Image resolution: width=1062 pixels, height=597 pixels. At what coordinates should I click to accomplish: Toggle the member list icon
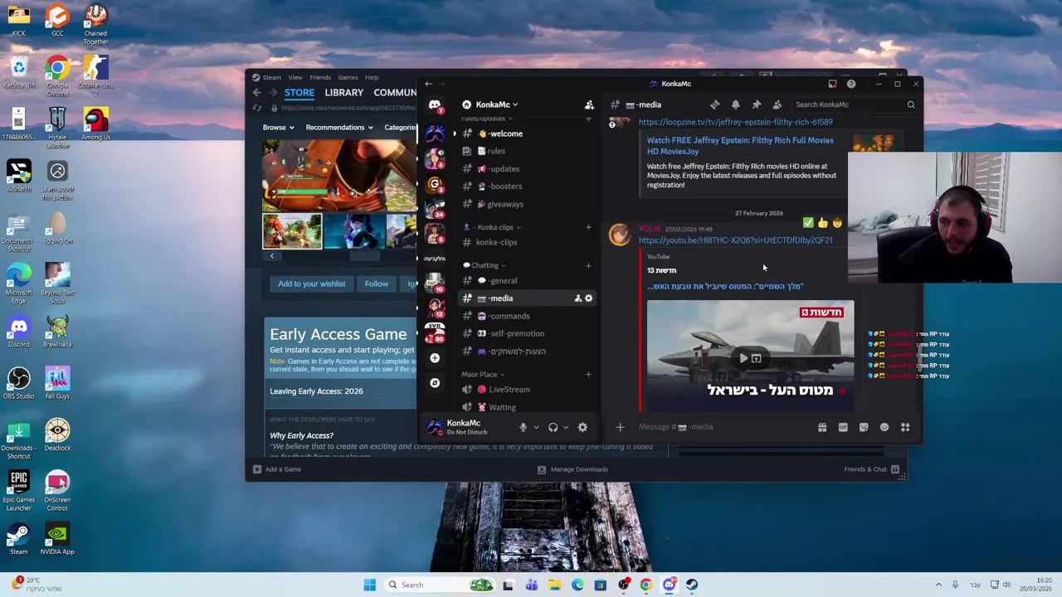777,104
